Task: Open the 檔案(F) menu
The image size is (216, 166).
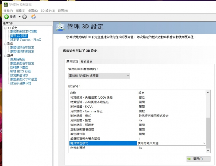Action: [8, 11]
